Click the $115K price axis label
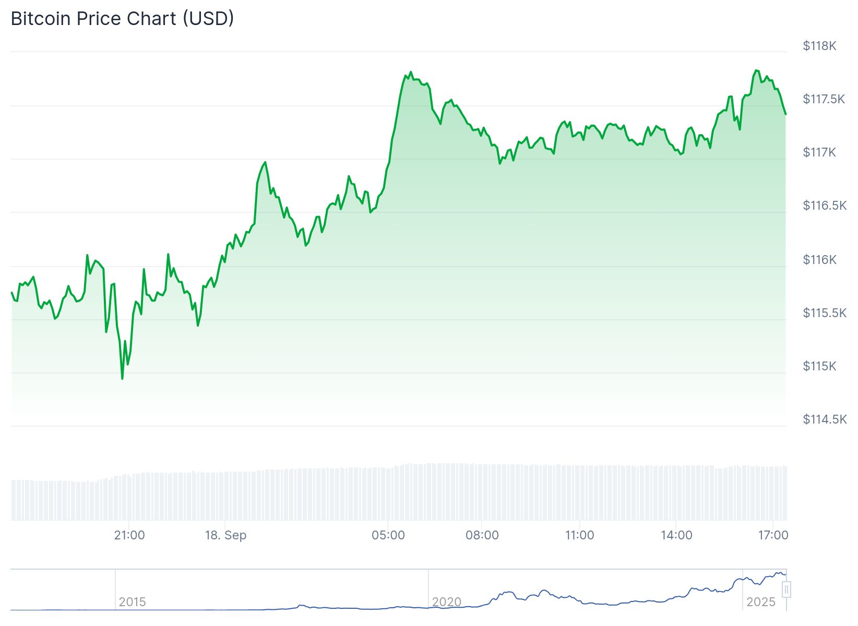 (819, 366)
